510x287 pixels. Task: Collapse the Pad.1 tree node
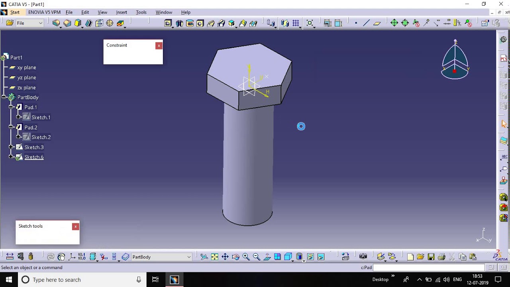tap(11, 107)
